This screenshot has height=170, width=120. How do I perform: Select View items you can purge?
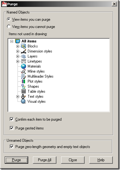pos(9,19)
